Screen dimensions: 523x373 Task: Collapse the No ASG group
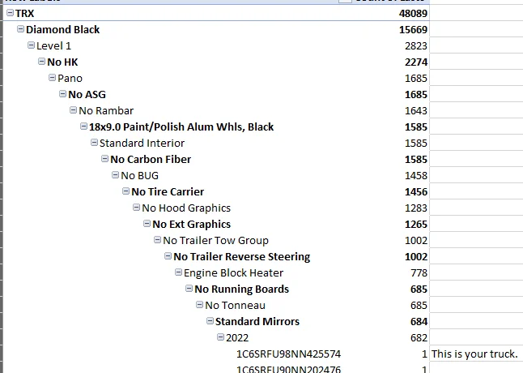[62, 94]
